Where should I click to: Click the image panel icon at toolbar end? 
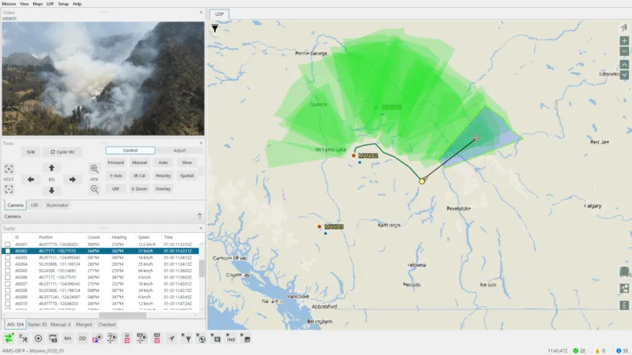(x=246, y=338)
